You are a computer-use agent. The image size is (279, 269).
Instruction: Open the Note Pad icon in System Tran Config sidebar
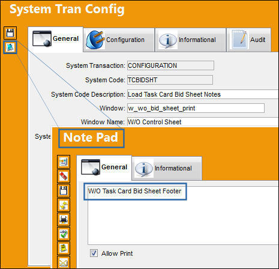10,47
